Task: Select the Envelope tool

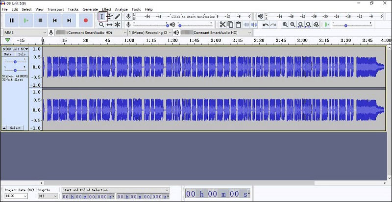Action: pos(109,17)
